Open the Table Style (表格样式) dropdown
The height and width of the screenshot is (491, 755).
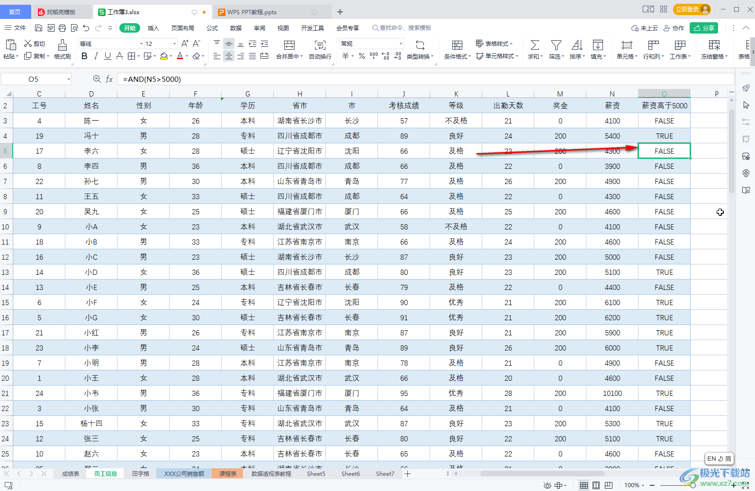(494, 44)
